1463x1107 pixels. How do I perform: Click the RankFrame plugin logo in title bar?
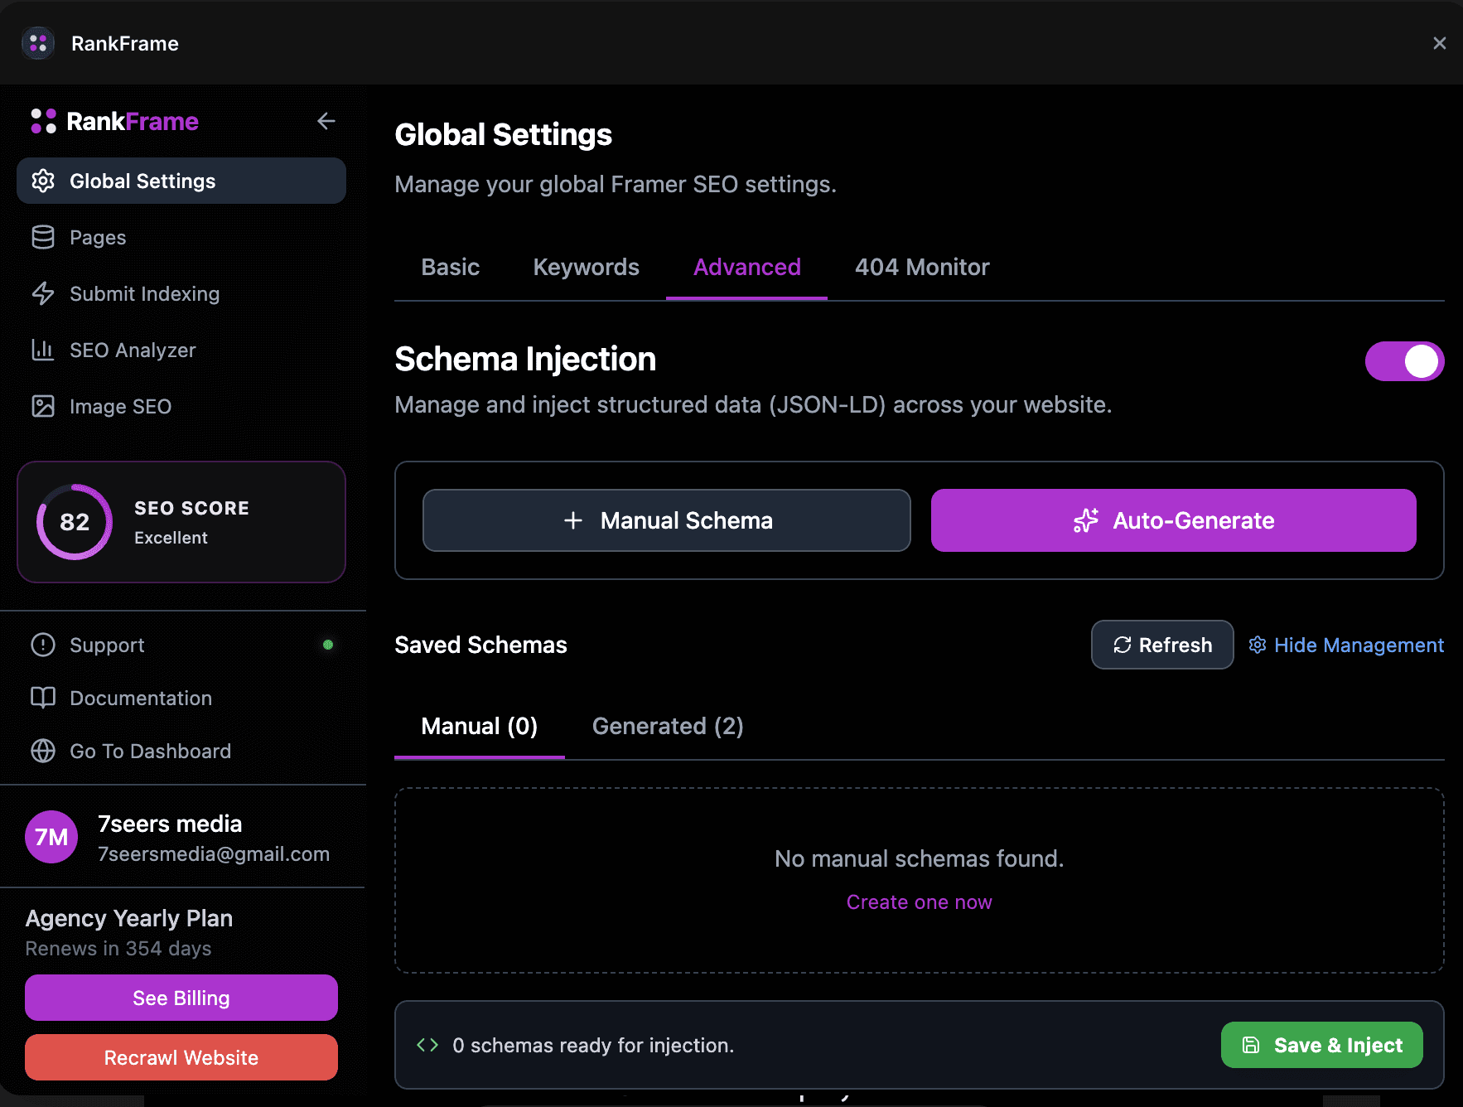(x=38, y=43)
